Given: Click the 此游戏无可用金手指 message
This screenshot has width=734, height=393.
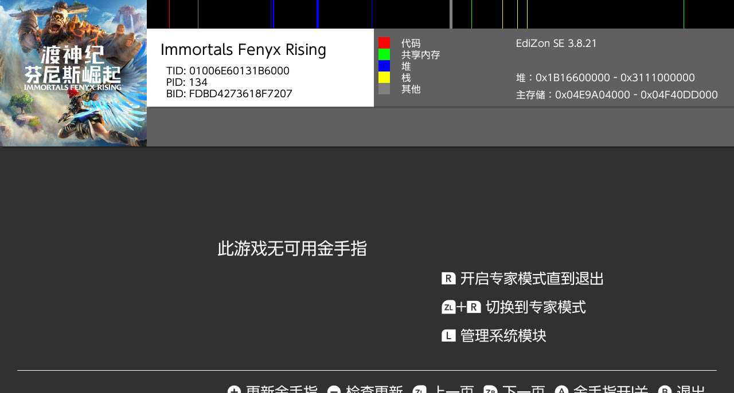Looking at the screenshot, I should point(292,248).
